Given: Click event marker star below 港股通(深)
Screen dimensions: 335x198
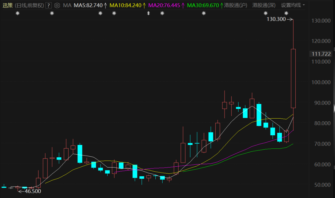Looking at the screenshot, I should coord(266,13).
